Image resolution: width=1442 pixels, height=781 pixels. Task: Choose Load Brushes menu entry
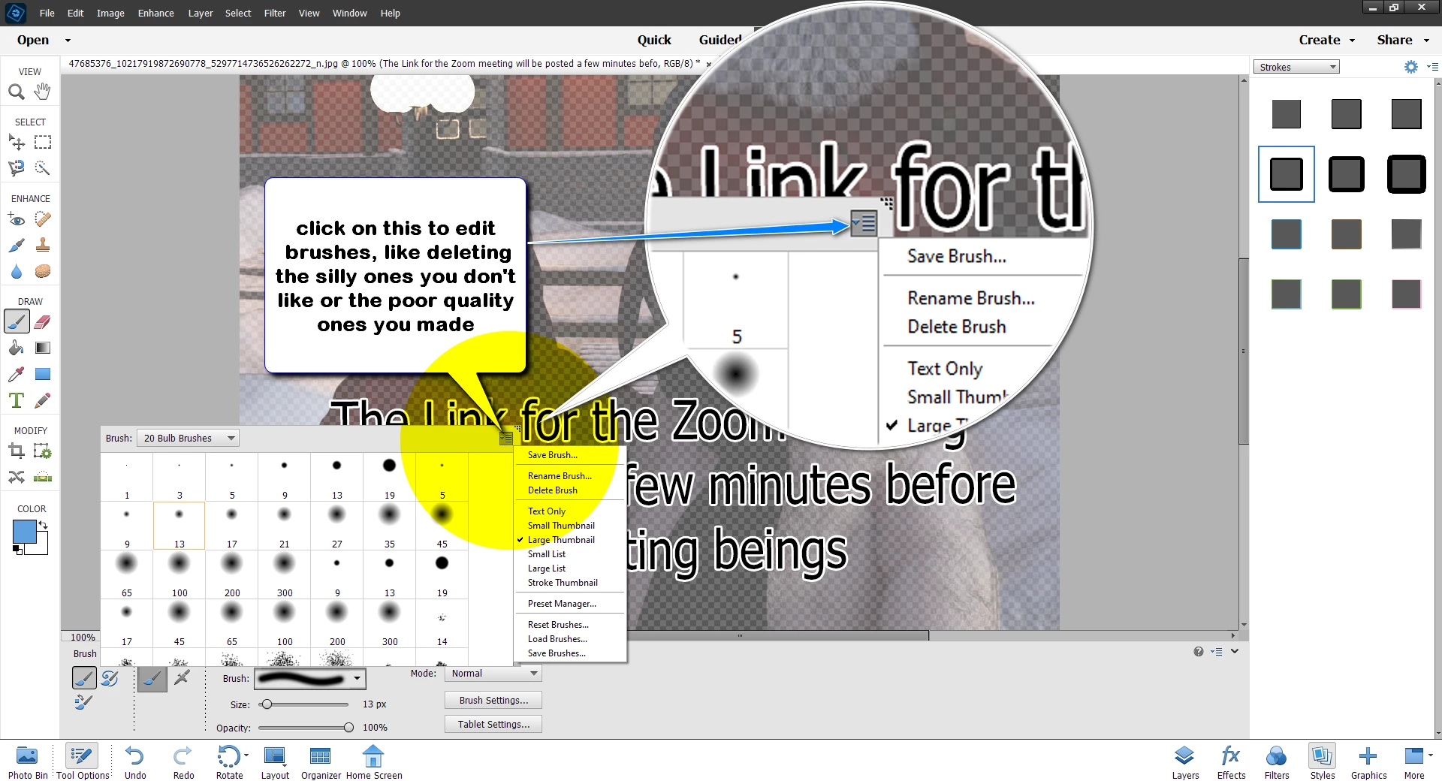click(x=557, y=639)
